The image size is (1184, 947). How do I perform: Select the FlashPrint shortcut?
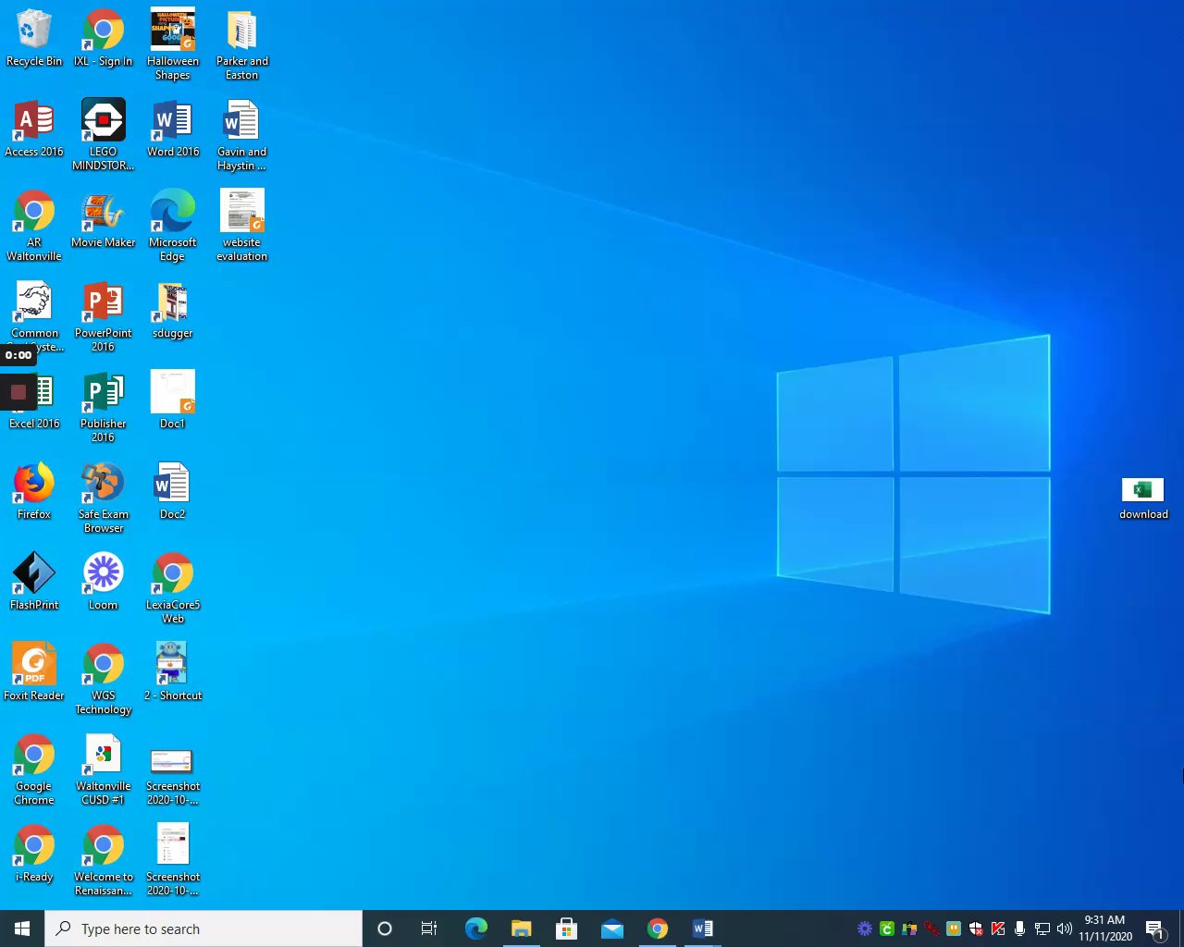pyautogui.click(x=34, y=582)
